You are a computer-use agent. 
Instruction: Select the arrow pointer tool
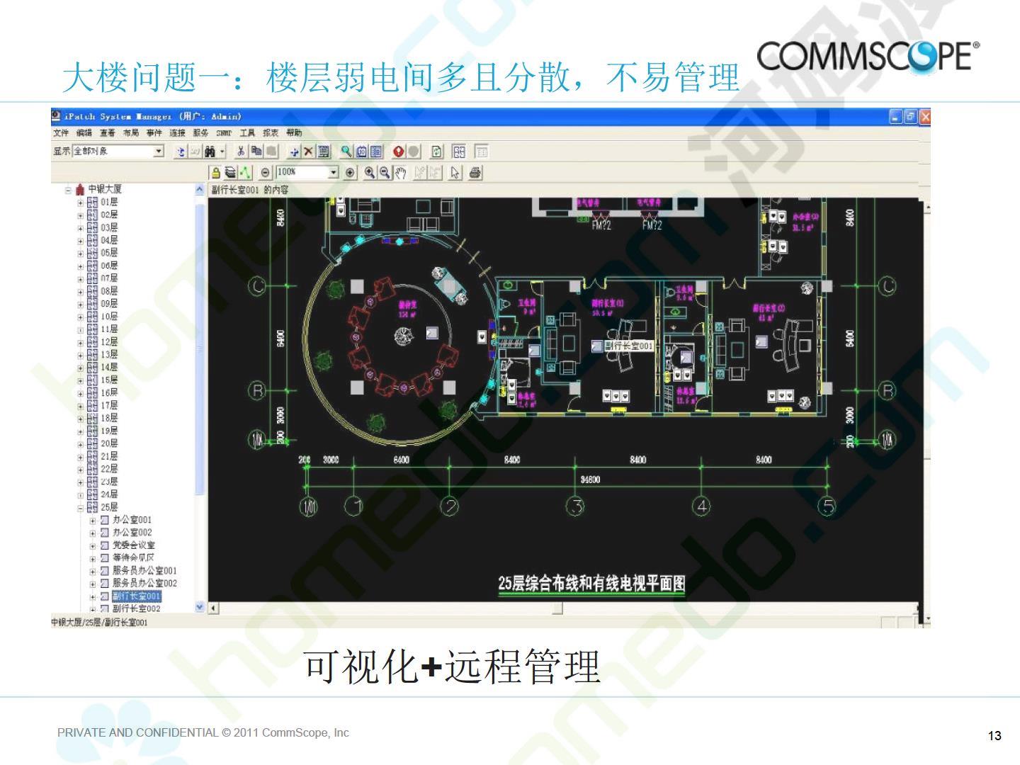(x=454, y=172)
